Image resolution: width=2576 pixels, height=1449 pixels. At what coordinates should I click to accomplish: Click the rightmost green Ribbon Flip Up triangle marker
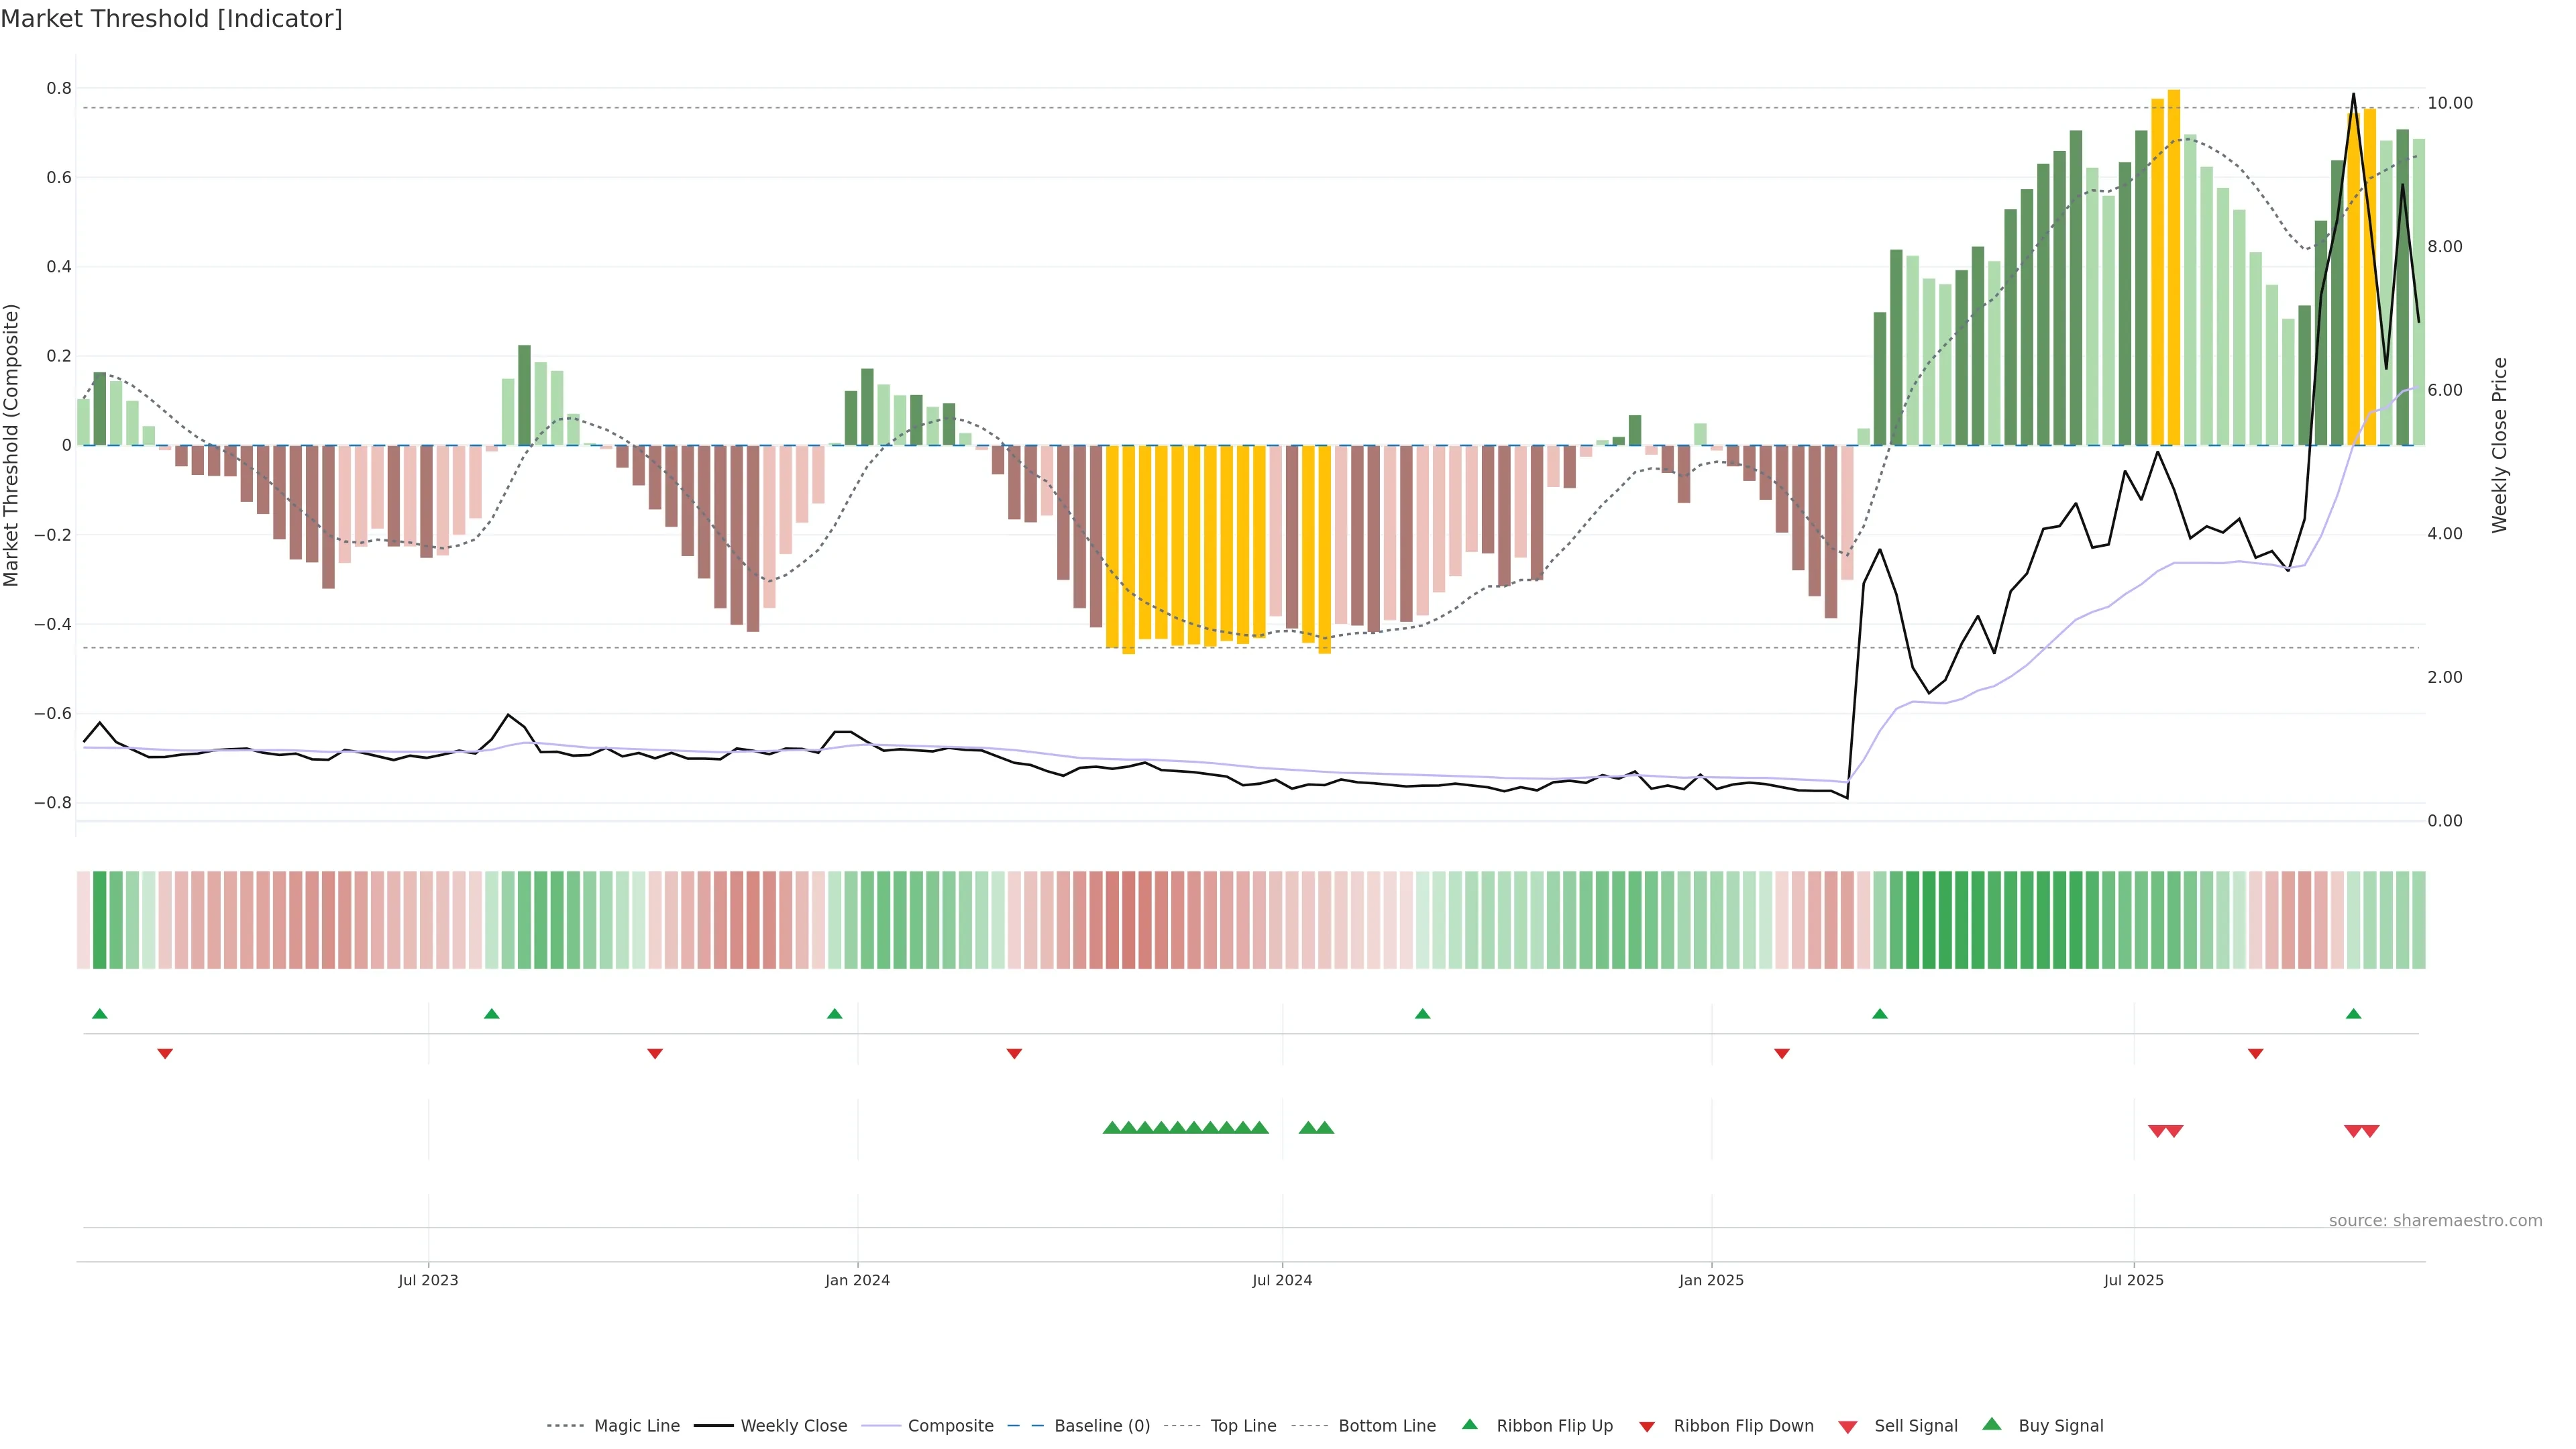click(x=2353, y=1014)
